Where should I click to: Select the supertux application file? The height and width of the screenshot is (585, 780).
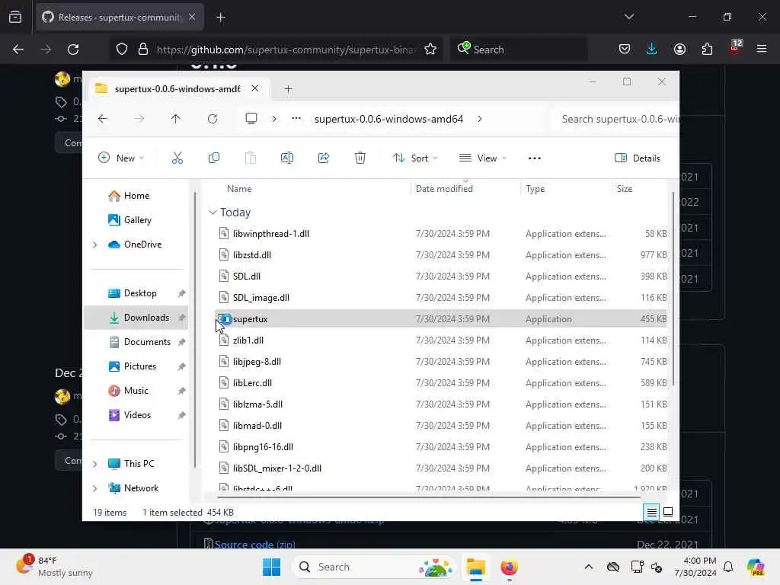[x=440, y=319]
